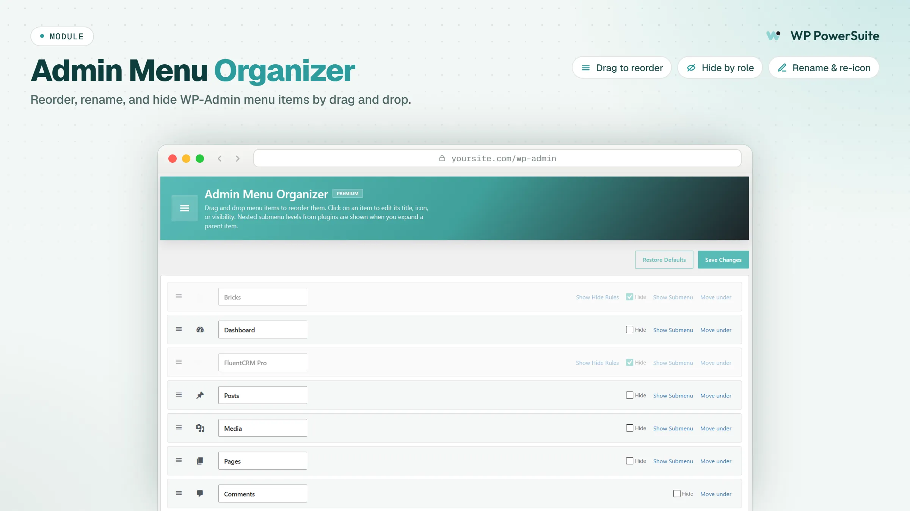Screen dimensions: 910x511
Task: Click the Media icon
Action: click(x=200, y=428)
